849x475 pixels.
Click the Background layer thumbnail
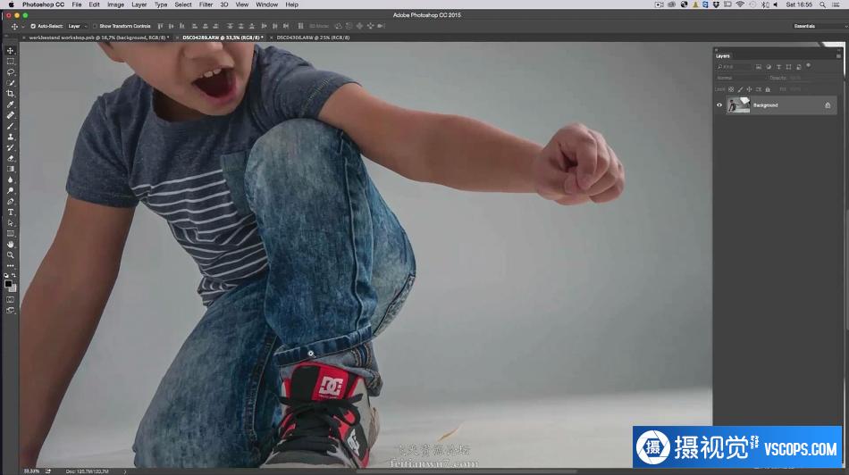point(738,105)
